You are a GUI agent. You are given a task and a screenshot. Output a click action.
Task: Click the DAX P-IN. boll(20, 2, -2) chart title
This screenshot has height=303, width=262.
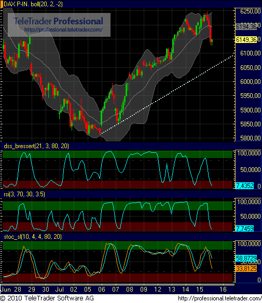(x=33, y=4)
